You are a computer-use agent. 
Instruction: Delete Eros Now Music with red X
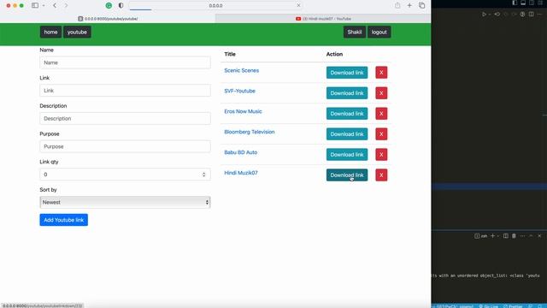381,114
